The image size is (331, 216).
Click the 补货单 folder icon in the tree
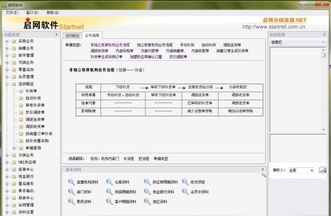coord(21,91)
